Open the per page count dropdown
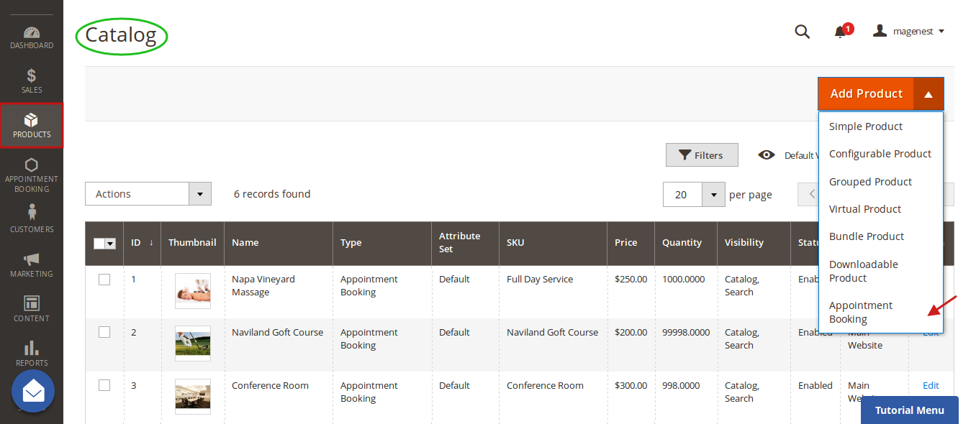Viewport: 976px width, 424px height. point(713,195)
